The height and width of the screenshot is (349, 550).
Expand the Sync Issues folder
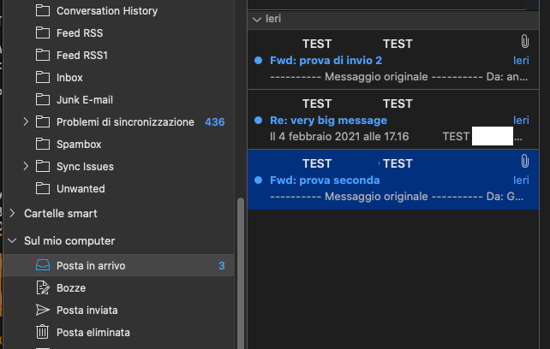pyautogui.click(x=25, y=167)
